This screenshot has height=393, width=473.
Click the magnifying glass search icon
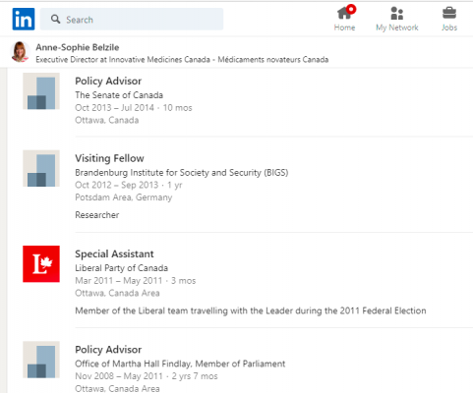pos(55,20)
